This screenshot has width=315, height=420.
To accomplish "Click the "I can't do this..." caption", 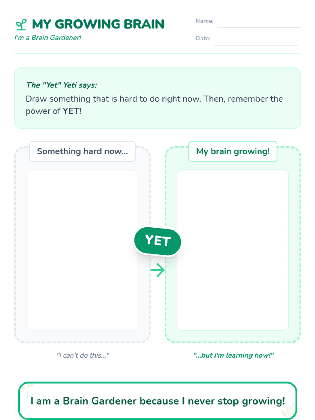I will tap(83, 355).
